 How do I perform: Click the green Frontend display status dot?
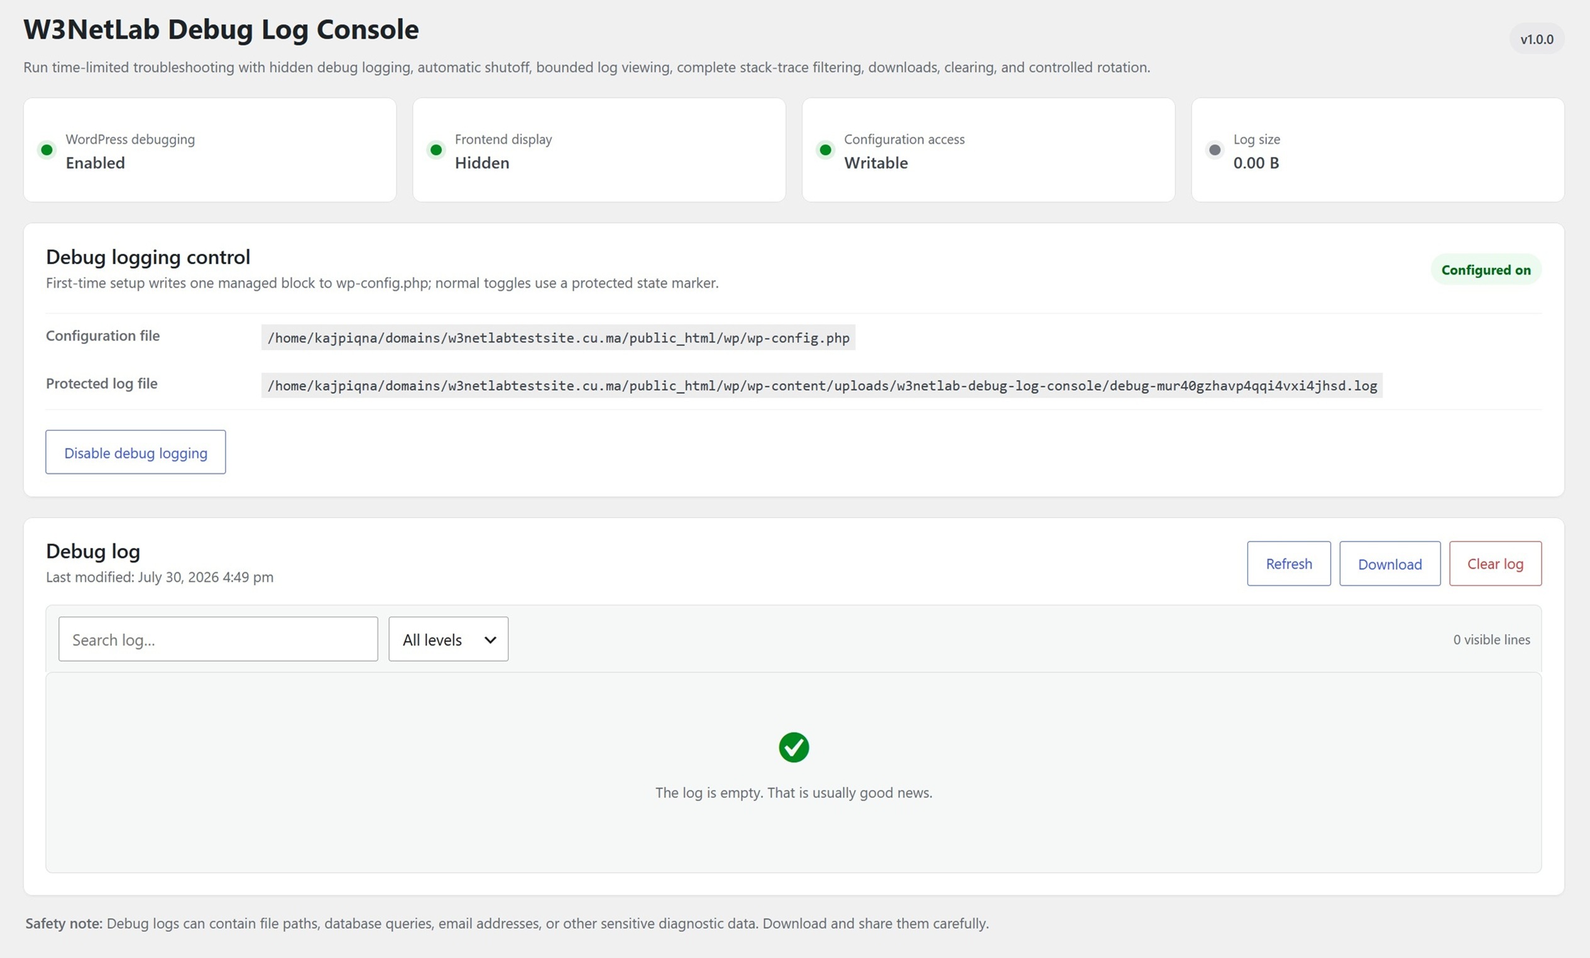(436, 150)
